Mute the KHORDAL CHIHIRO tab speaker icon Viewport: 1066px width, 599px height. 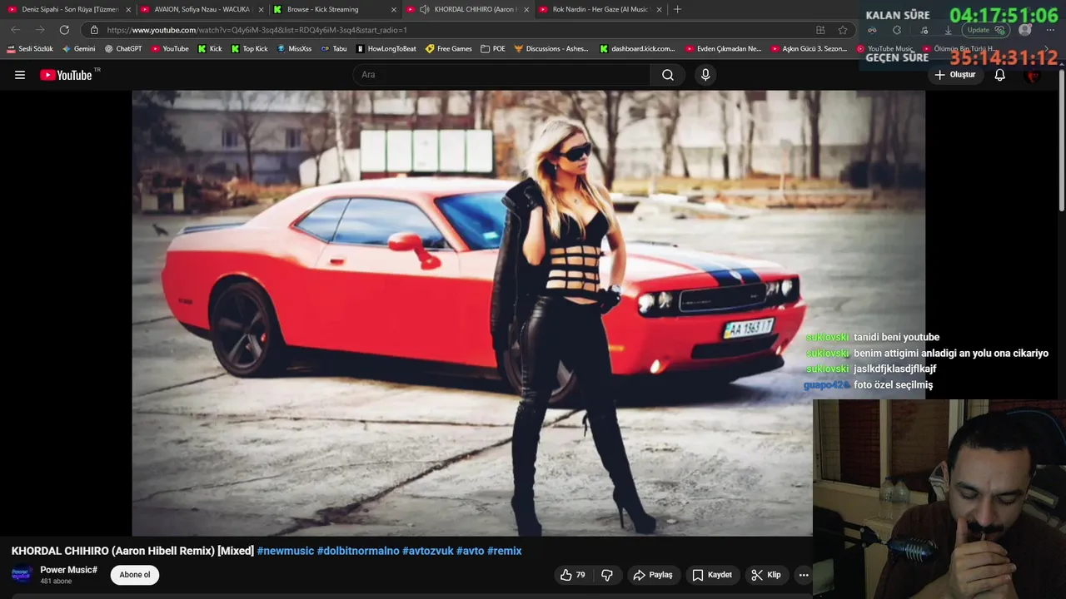click(425, 9)
